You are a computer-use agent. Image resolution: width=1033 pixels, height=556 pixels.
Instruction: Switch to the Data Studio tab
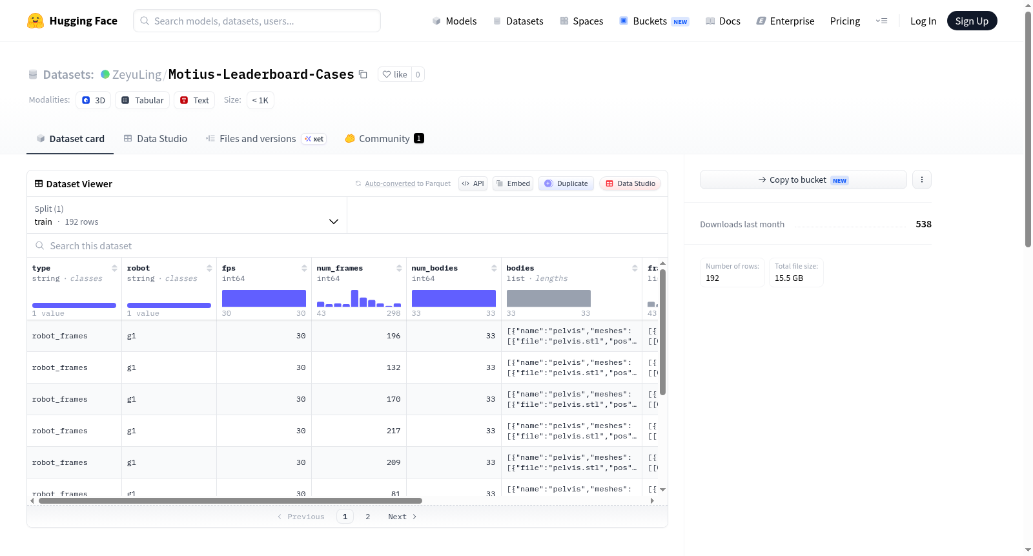(155, 138)
